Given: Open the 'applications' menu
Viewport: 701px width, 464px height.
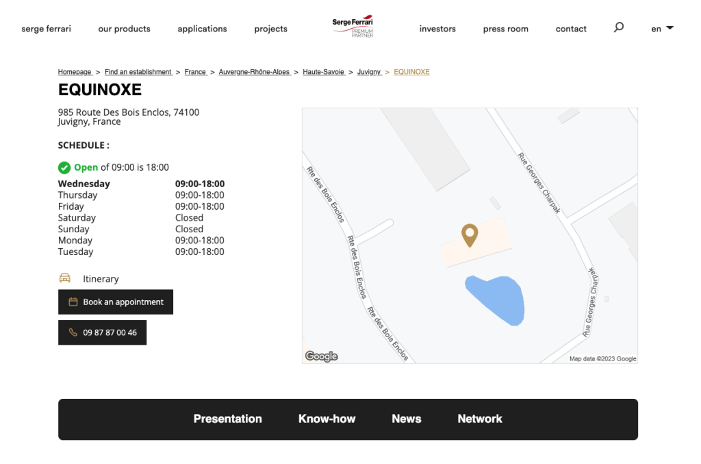Looking at the screenshot, I should tap(202, 29).
